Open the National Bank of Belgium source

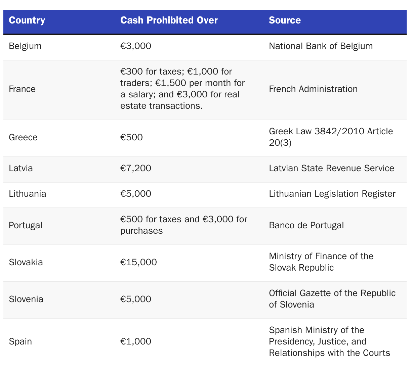pyautogui.click(x=321, y=46)
